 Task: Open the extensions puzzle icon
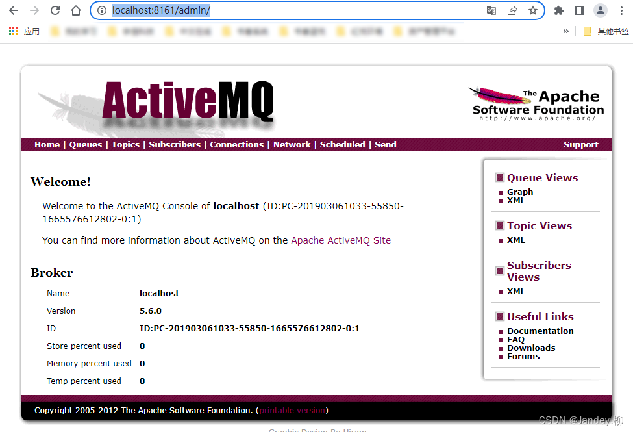coord(559,10)
